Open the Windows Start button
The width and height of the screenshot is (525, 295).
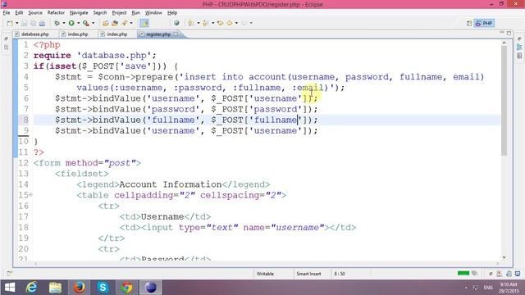point(10,288)
